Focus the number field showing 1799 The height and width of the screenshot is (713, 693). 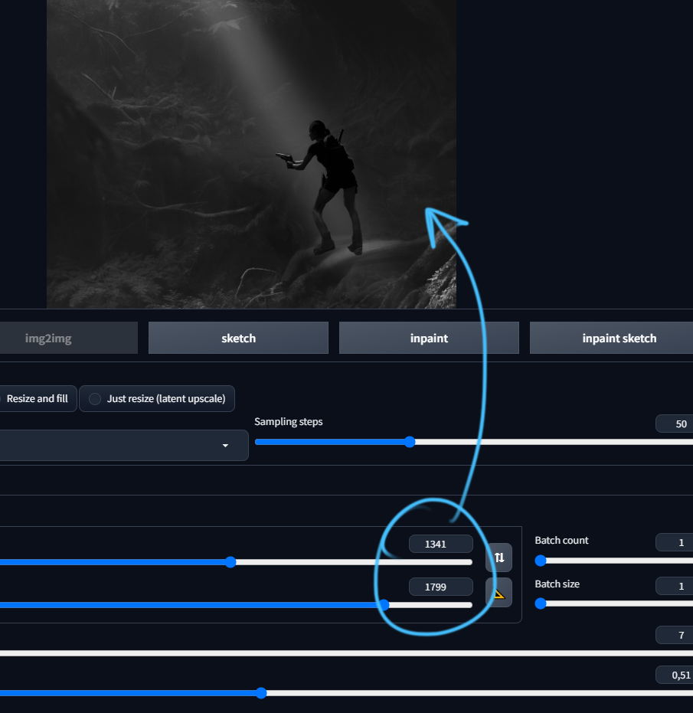440,587
